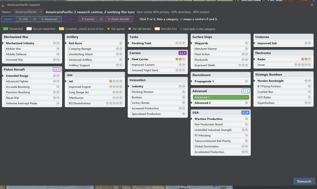Screen dimensions: 317x189
Task: Click the white Not yet researched swatch
Action: point(29,29)
